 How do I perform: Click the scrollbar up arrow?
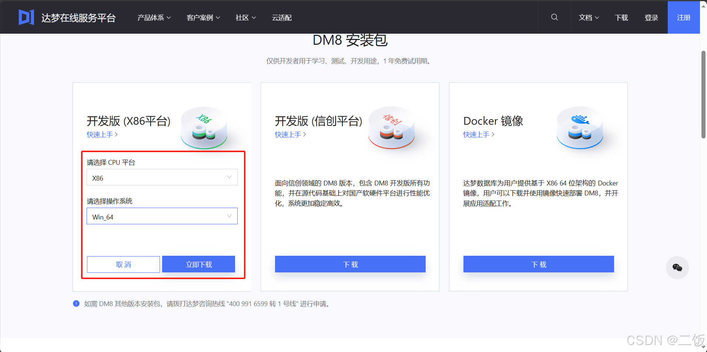[703, 6]
